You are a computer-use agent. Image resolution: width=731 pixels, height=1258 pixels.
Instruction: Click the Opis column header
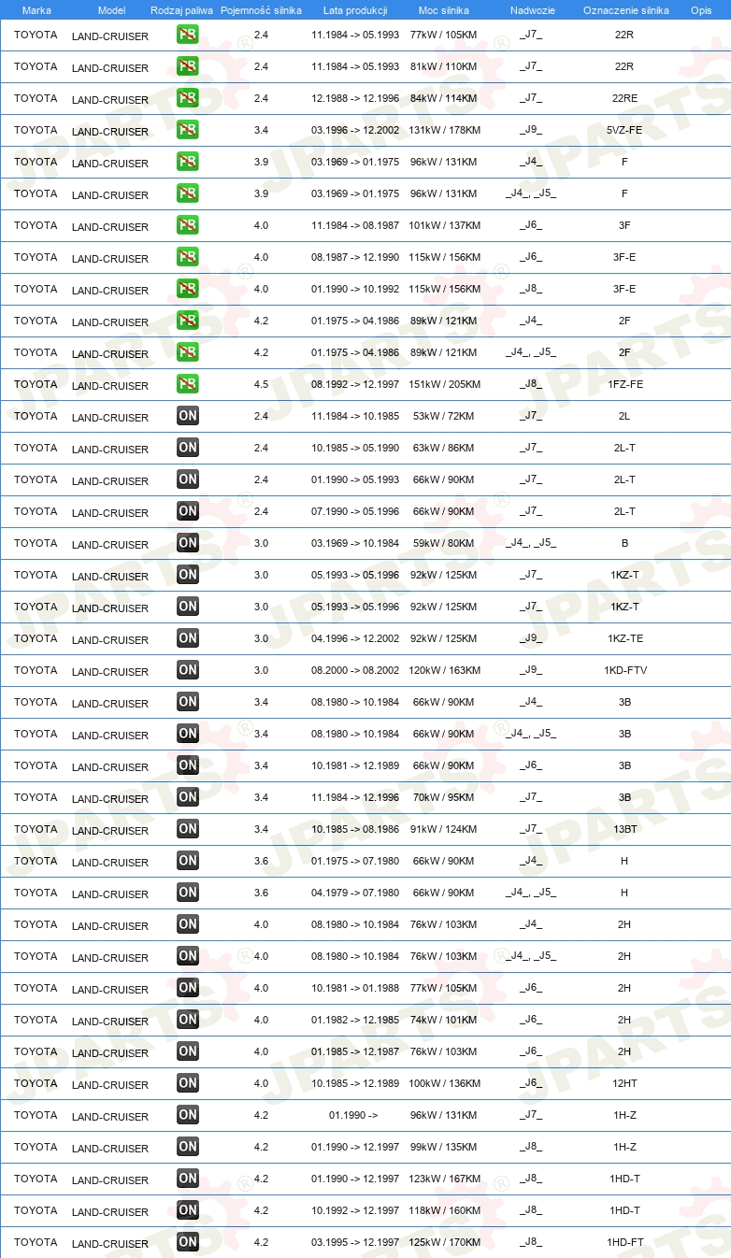(x=700, y=10)
